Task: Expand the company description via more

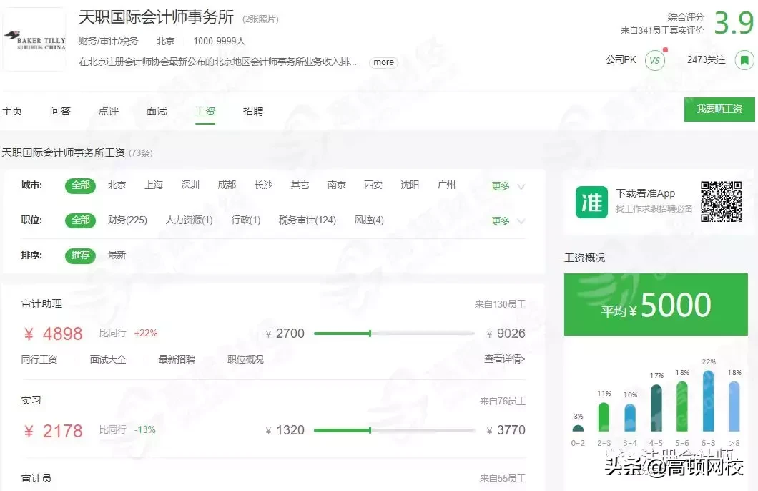Action: (383, 62)
